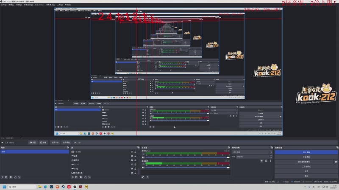
Task: Open the 编辑(E) menu
Action: tap(11, 5)
